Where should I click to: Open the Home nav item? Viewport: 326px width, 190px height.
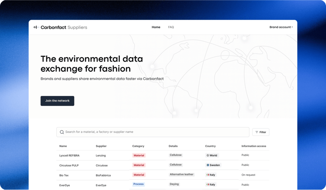156,27
